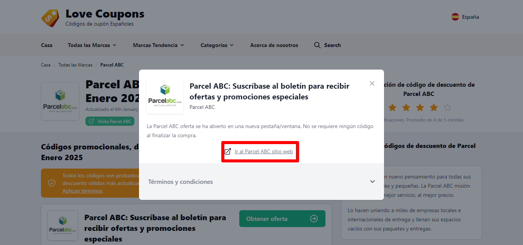
Task: Click the external link icon in popup
Action: coord(228,151)
